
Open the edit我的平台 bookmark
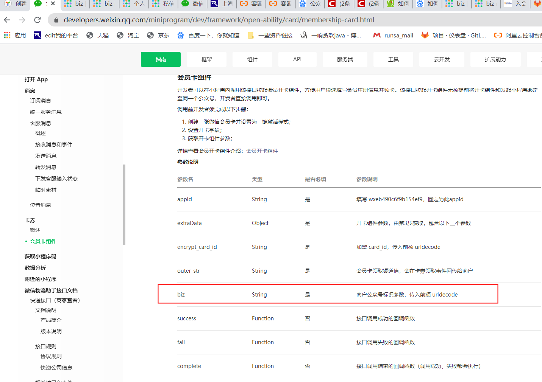[56, 35]
